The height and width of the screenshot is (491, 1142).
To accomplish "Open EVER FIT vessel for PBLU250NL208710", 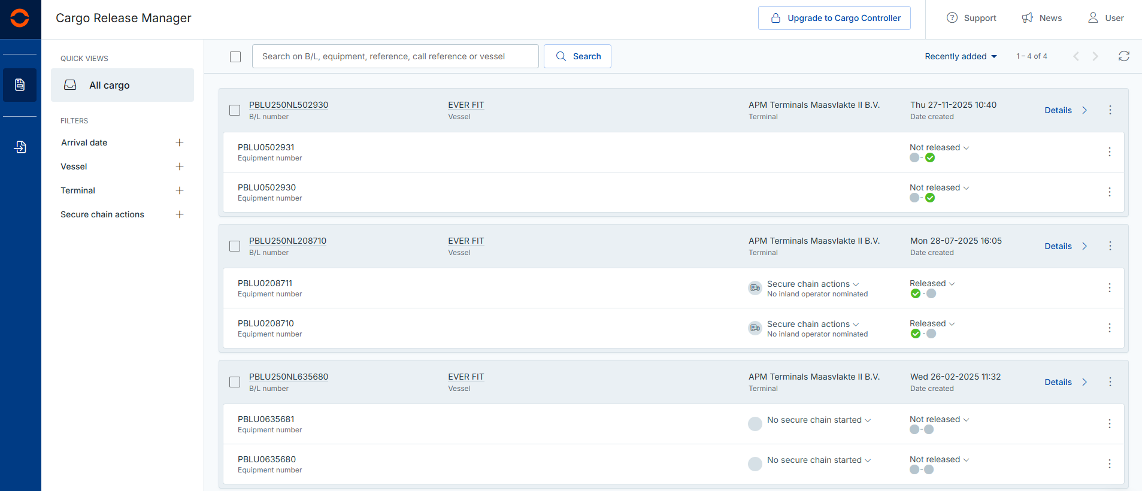I will [x=466, y=241].
